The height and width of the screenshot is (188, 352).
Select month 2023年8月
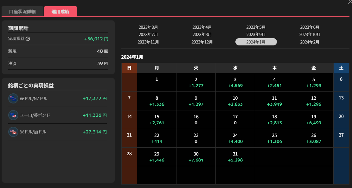(202, 35)
